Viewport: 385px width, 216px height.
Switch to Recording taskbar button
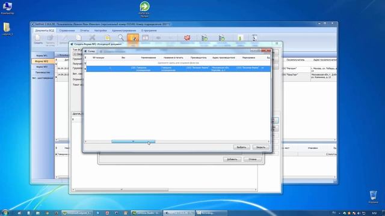click(211, 213)
